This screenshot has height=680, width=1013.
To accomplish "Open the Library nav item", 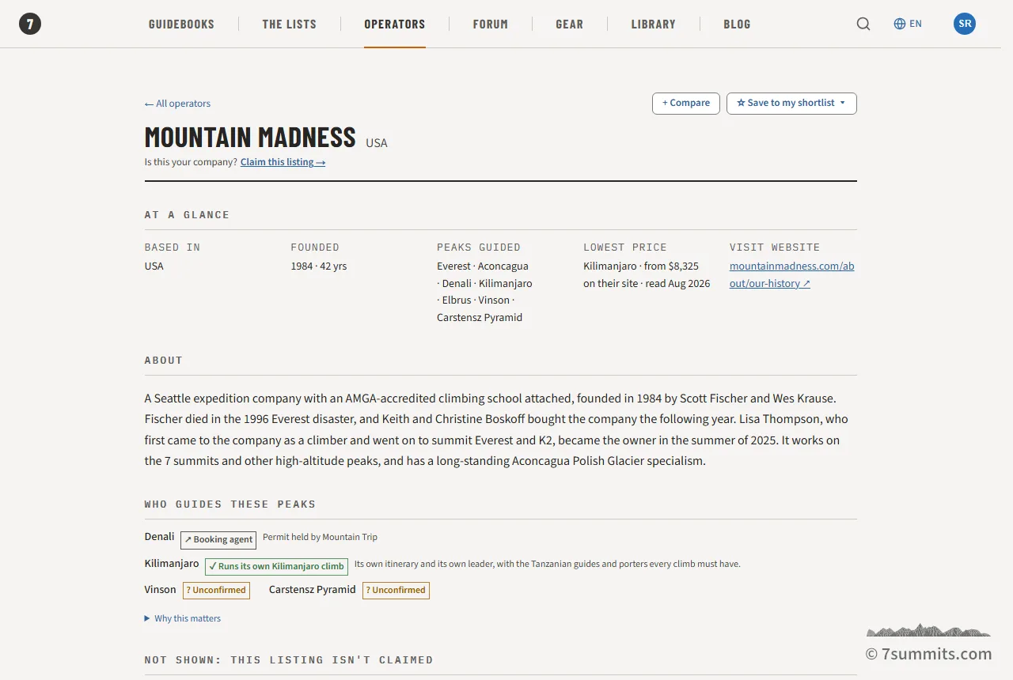I will point(654,24).
